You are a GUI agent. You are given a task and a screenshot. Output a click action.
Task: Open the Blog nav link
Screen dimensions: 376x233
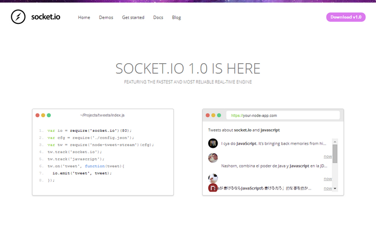176,18
